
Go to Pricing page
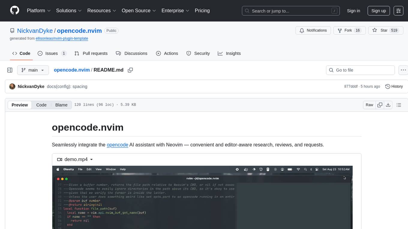tap(202, 10)
